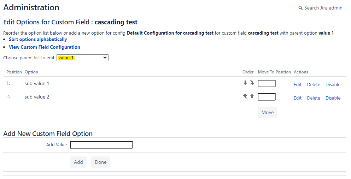Click into the Add Value text field

101,145
